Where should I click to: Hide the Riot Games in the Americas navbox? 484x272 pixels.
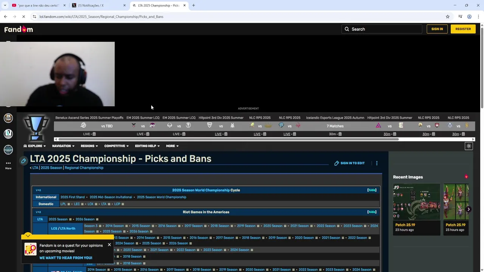(372, 212)
